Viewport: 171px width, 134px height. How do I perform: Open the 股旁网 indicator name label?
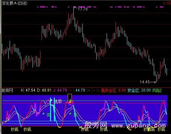(7, 90)
